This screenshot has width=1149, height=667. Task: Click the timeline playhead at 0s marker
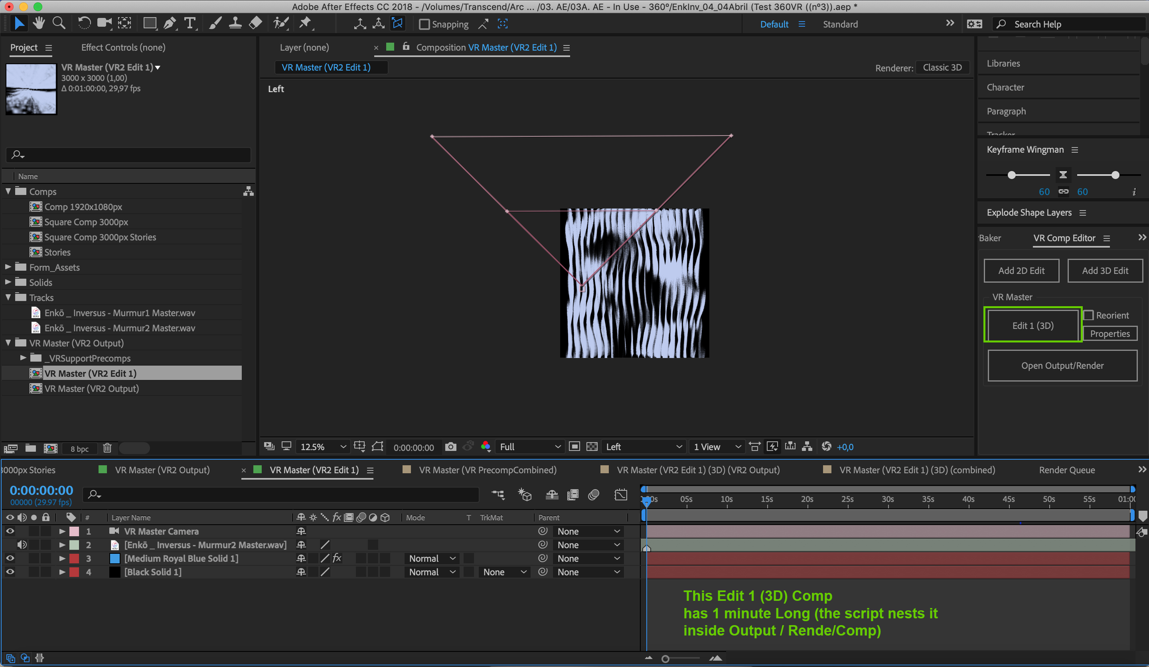(x=645, y=499)
